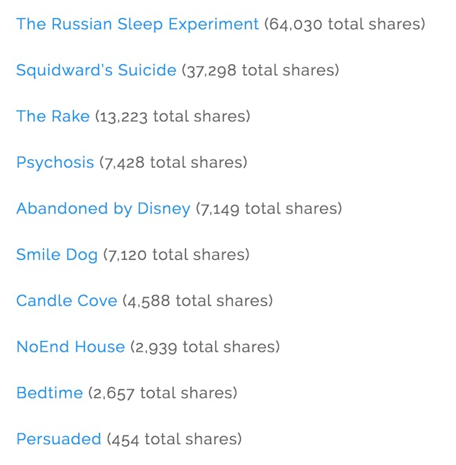Click the 2,657 total shares text
This screenshot has width=456, height=465.
tap(163, 394)
